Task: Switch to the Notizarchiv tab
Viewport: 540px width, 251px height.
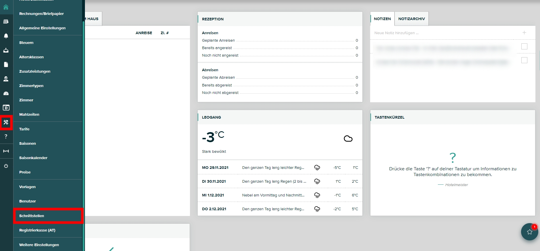Action: (411, 19)
